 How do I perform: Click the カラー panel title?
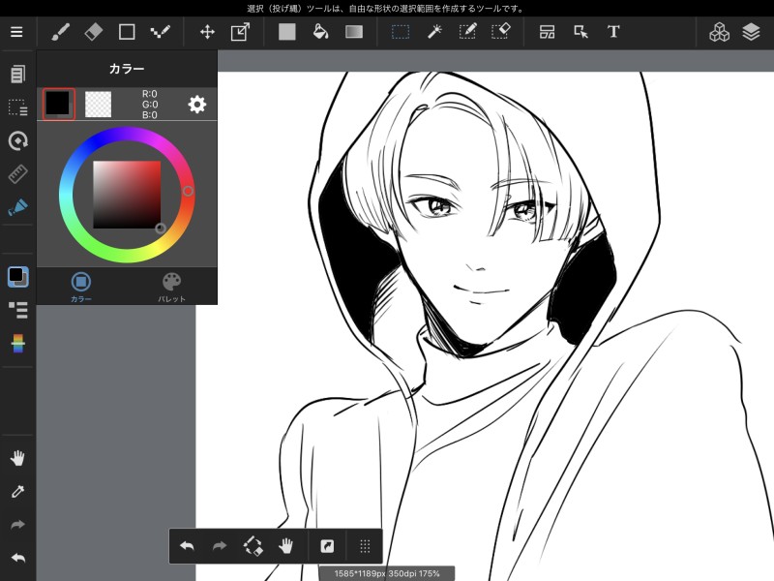pyautogui.click(x=127, y=69)
